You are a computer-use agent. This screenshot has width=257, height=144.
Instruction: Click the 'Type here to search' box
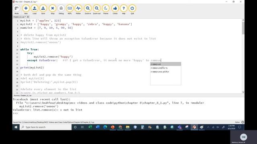[46, 127]
